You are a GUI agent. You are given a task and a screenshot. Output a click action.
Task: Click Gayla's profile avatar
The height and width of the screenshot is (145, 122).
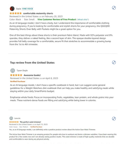12,9
